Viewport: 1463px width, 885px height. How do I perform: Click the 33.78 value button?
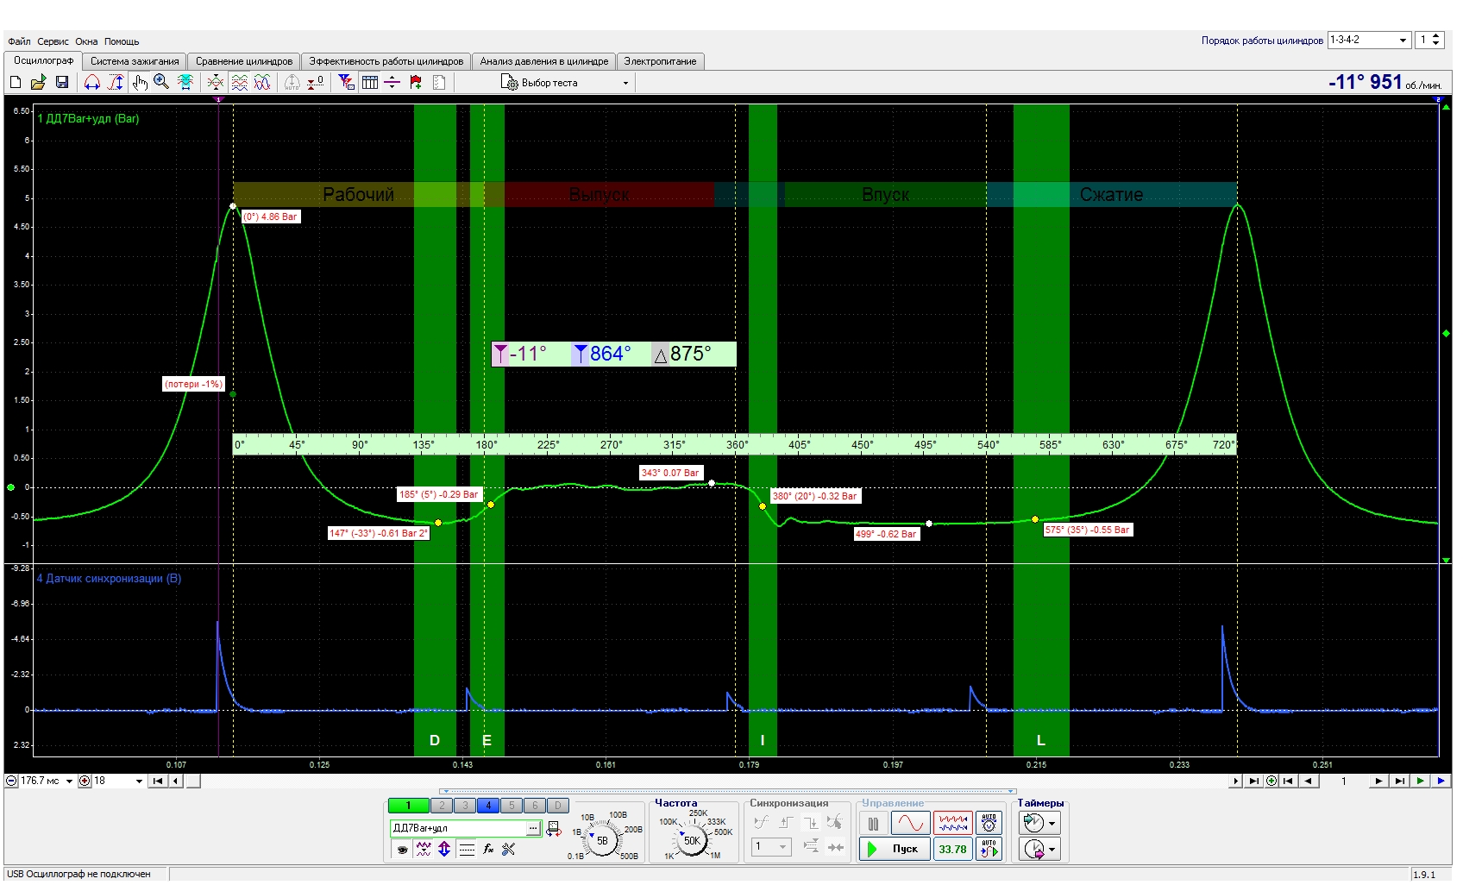(x=952, y=849)
